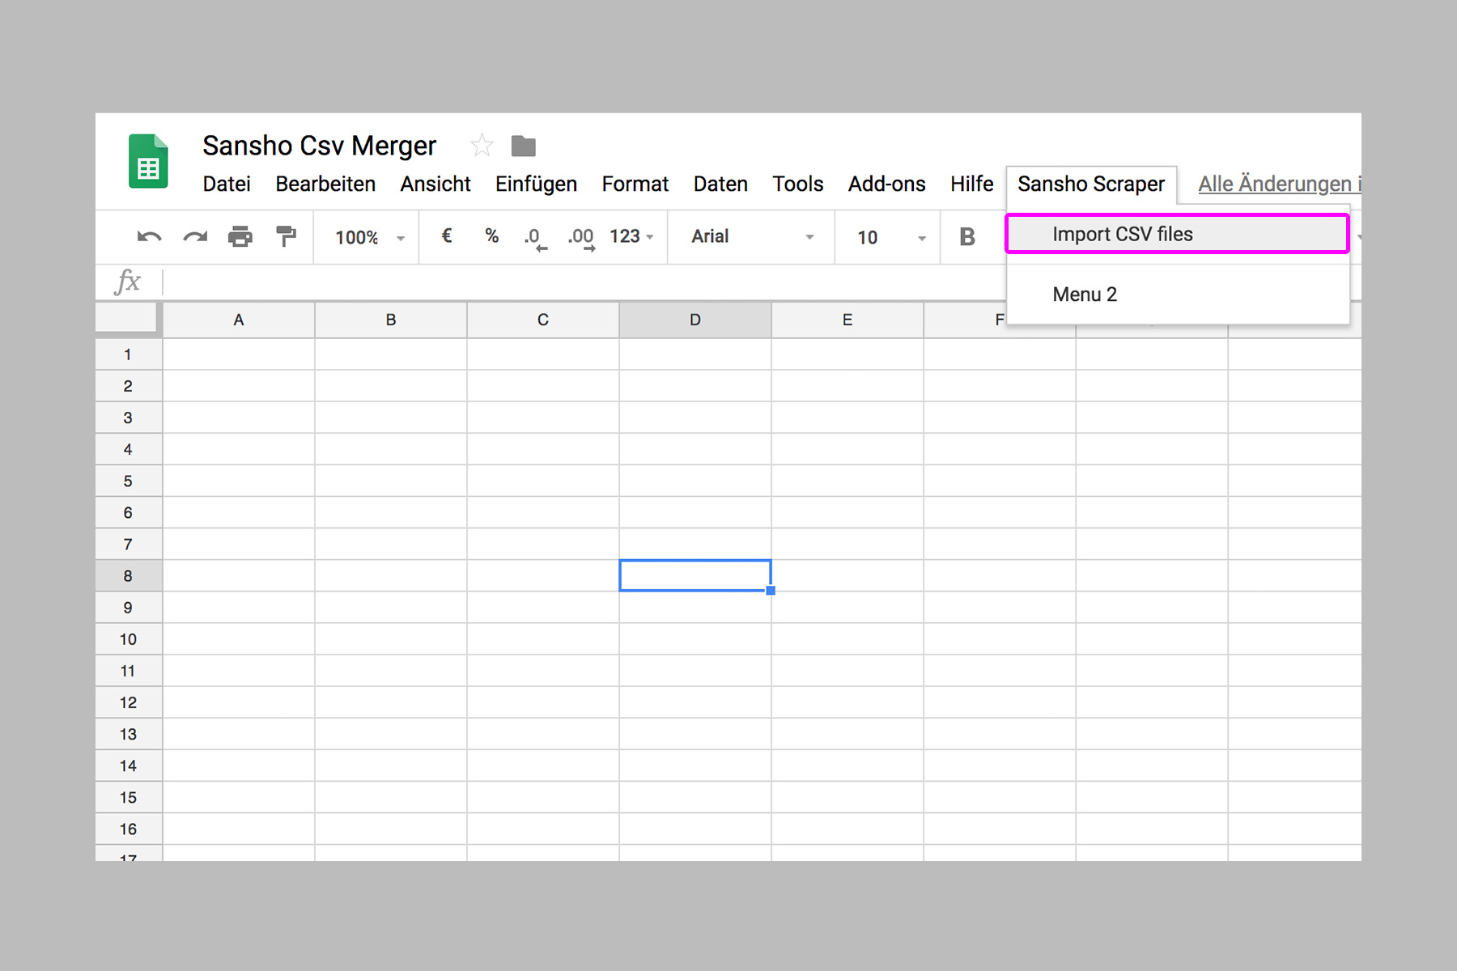
Task: Click the selected cell D8
Action: coord(695,575)
